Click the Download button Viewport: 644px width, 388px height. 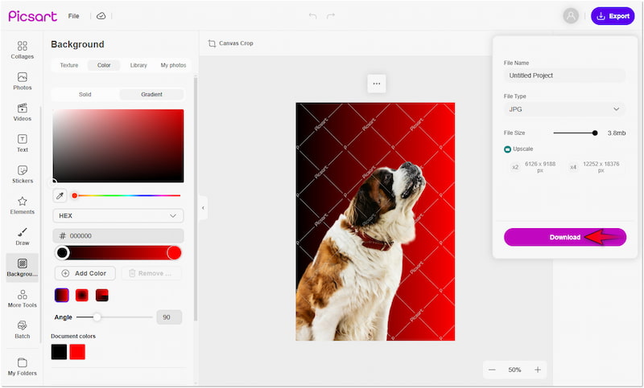click(564, 237)
